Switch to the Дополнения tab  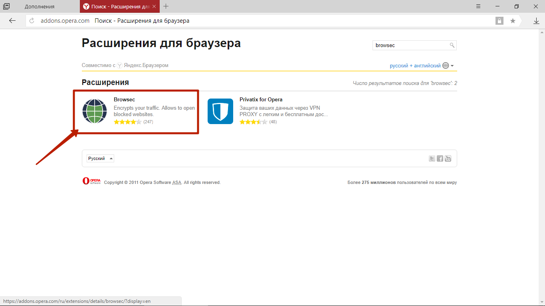[40, 6]
